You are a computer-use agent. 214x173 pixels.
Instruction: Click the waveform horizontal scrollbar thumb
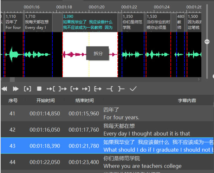click(x=12, y=79)
